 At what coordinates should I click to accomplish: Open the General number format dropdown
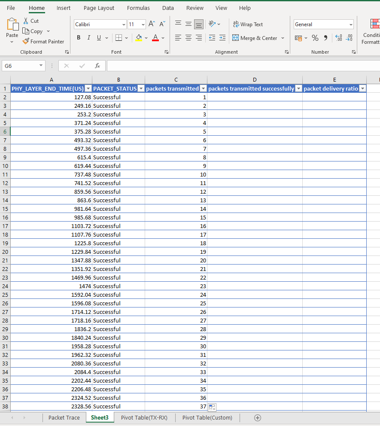(x=351, y=24)
